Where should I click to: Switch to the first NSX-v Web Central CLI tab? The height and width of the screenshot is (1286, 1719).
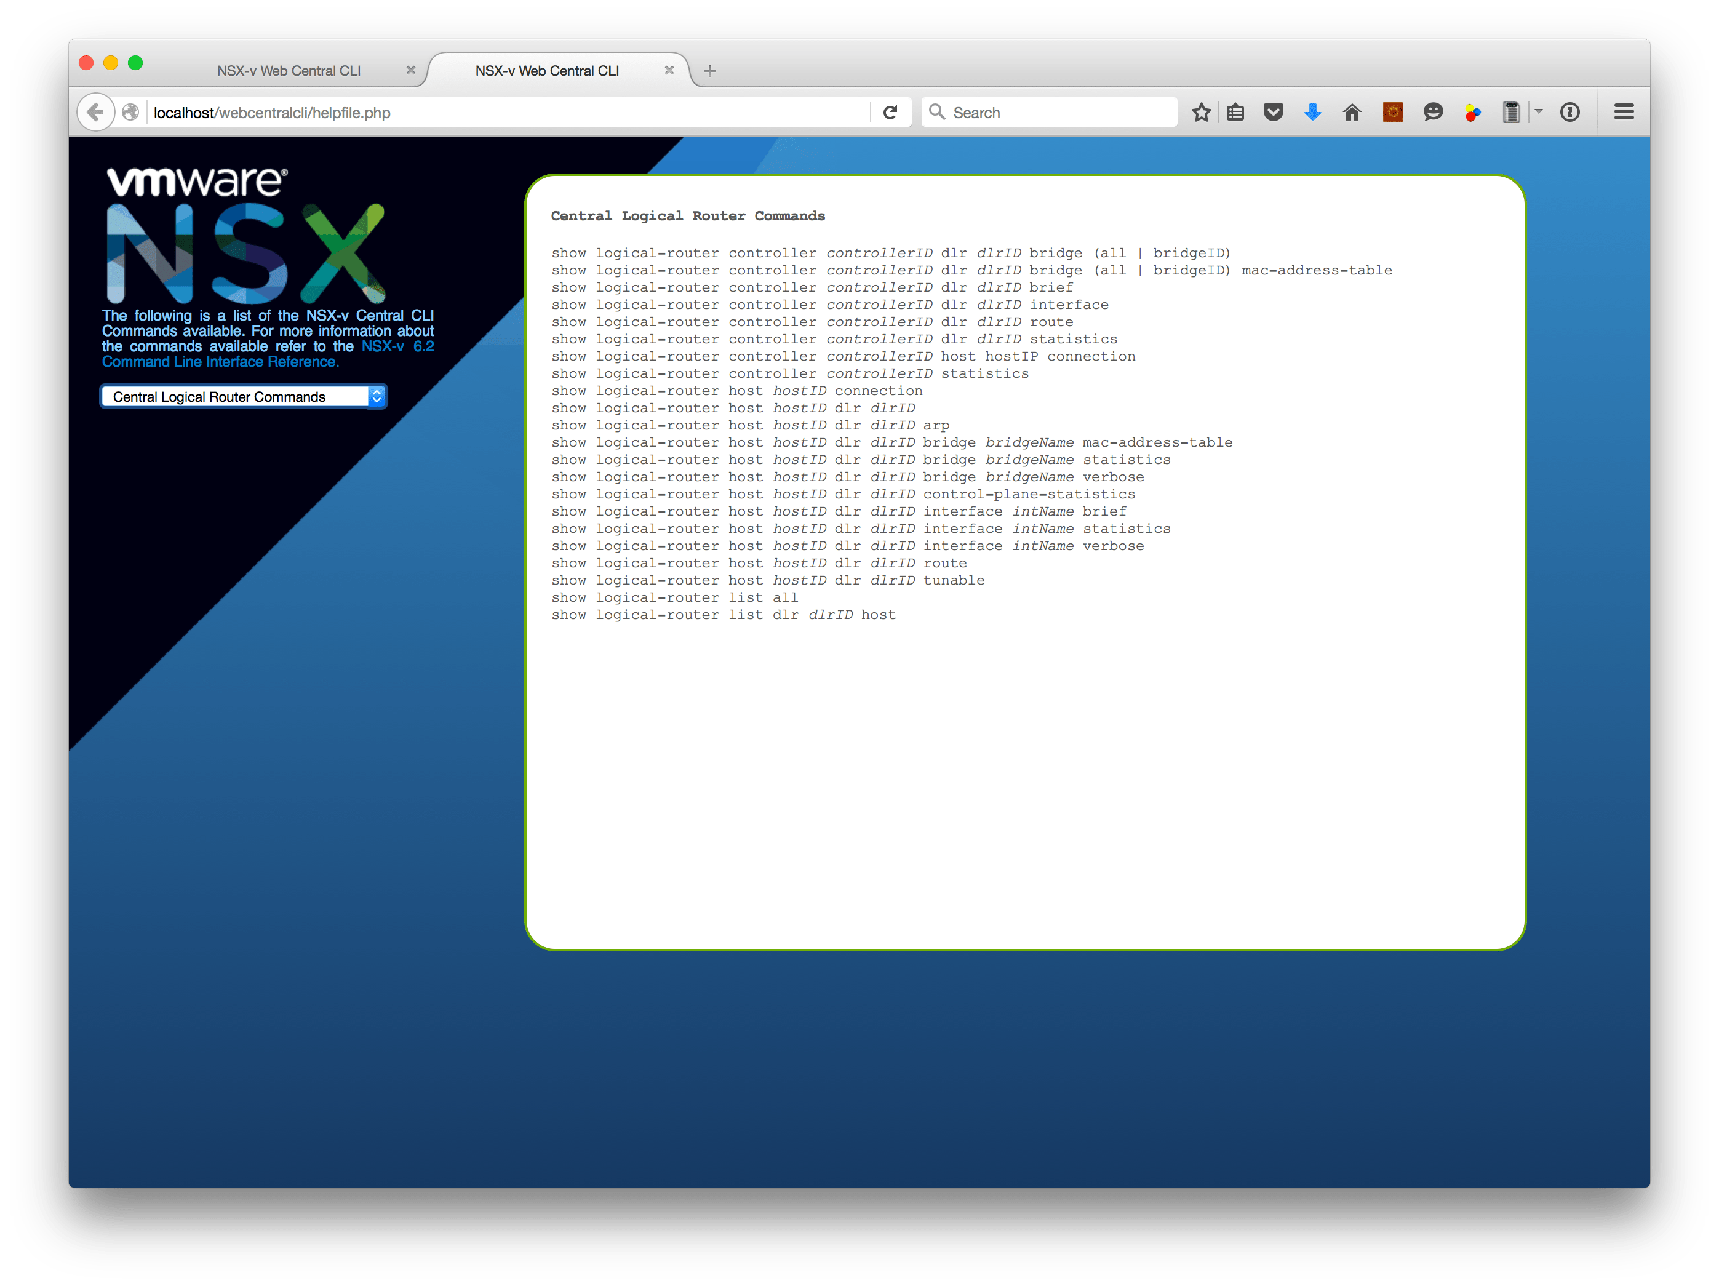click(289, 71)
